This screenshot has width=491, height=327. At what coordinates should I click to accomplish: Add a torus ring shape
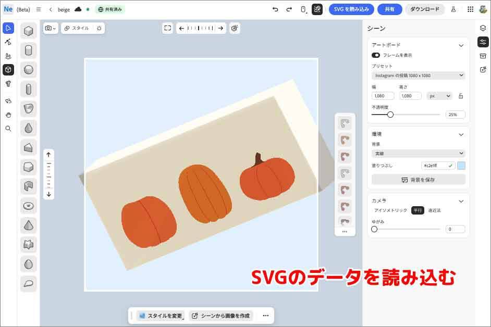coord(29,206)
